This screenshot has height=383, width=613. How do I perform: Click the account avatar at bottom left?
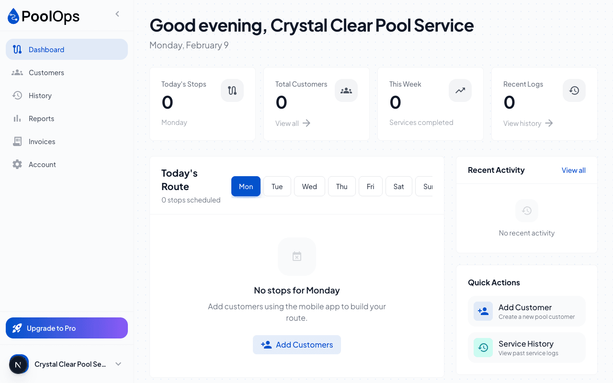coord(19,364)
